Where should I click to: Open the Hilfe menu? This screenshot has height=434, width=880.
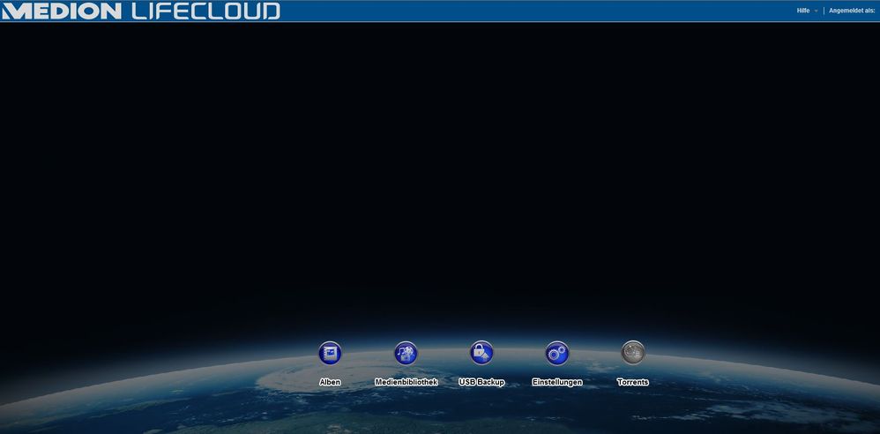click(x=802, y=11)
